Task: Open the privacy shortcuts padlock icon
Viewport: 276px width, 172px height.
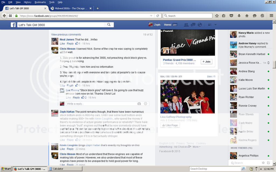Action: [210, 25]
